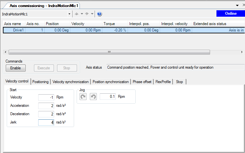Click the horizontal scrollbar thumb
The width and height of the screenshot is (245, 153).
pos(109,52)
